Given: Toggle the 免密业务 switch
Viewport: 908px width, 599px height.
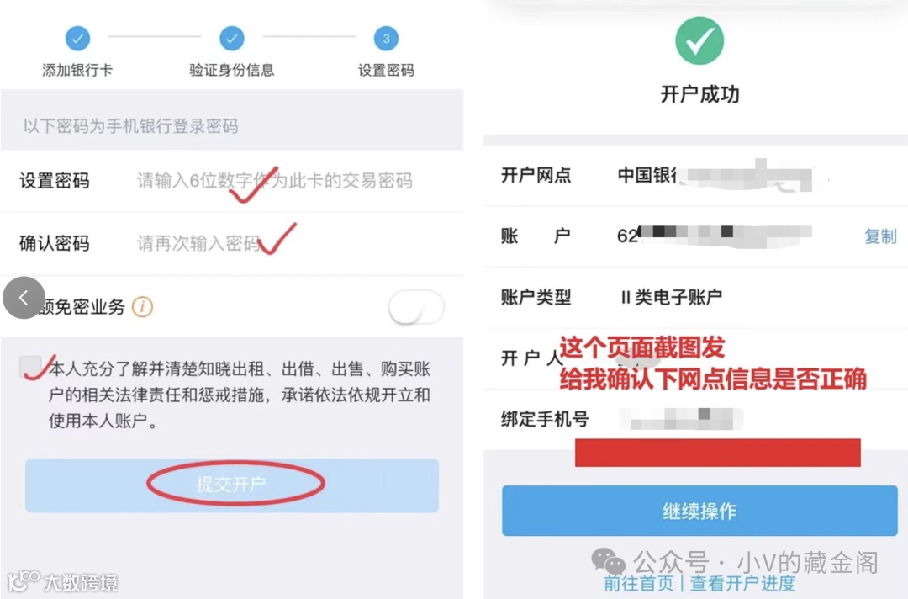Looking at the screenshot, I should [416, 307].
